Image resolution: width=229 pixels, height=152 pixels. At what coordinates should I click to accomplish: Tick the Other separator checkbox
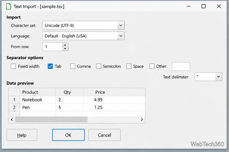tap(152, 66)
